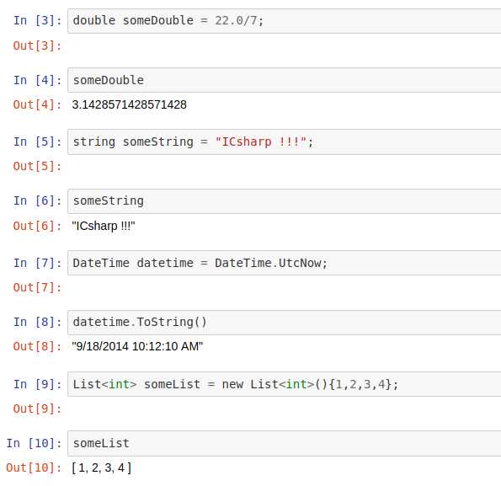Click the In [4]: prompt label
Screen dimensions: 501x486
click(37, 80)
